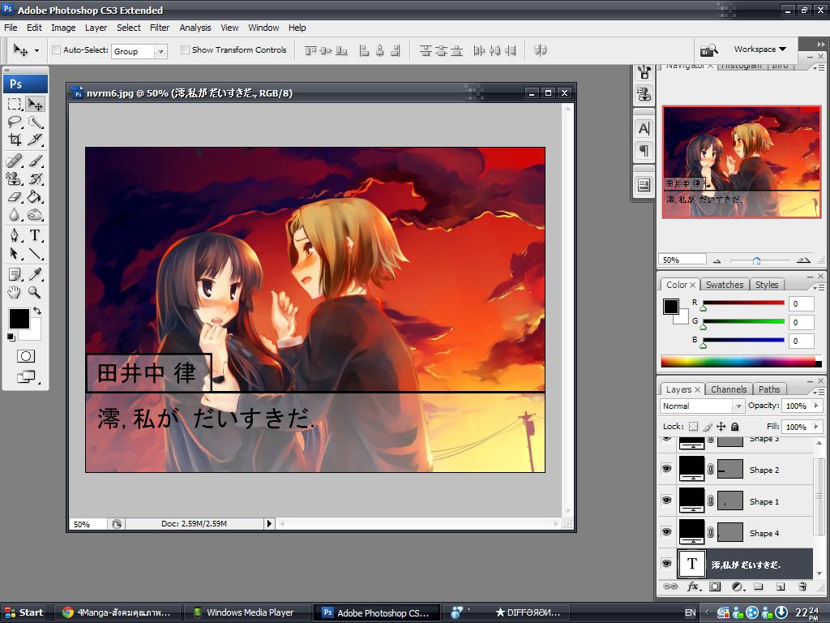Select the Magic Wand tool
The width and height of the screenshot is (830, 623).
(35, 122)
